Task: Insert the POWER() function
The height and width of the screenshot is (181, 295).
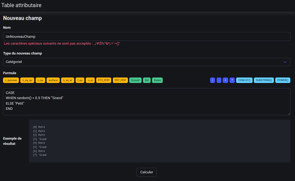Action: 282,80
